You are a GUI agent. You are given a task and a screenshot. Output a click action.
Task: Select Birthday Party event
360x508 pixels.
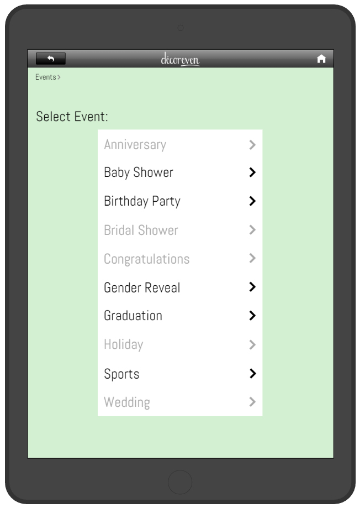click(x=180, y=201)
